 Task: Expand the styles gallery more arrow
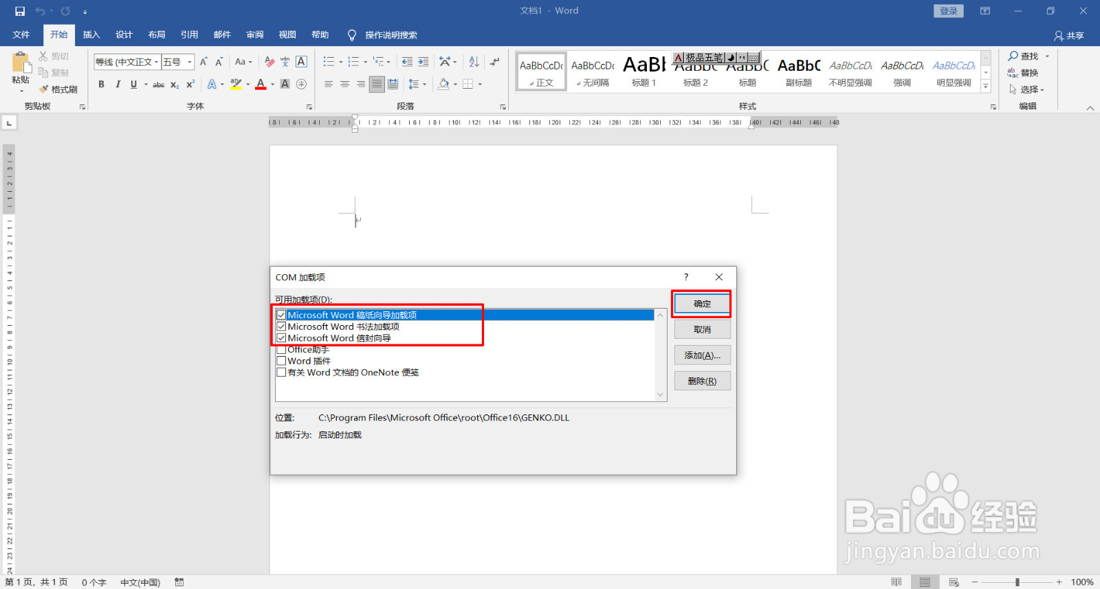pyautogui.click(x=986, y=87)
